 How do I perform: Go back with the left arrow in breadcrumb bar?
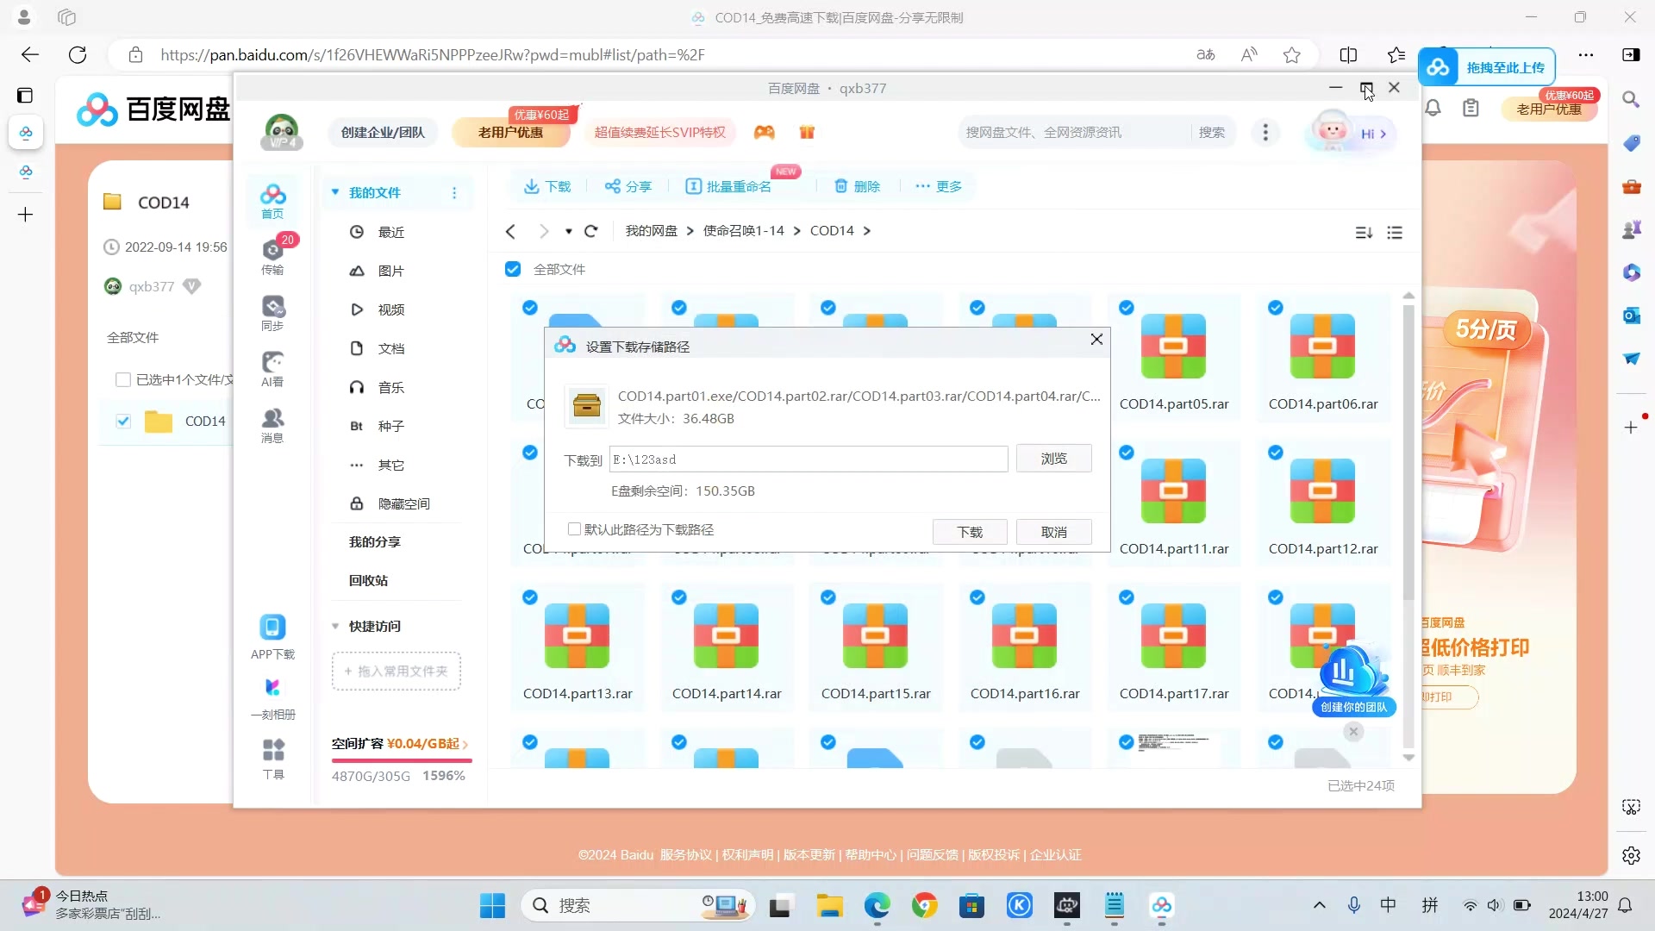tap(510, 231)
